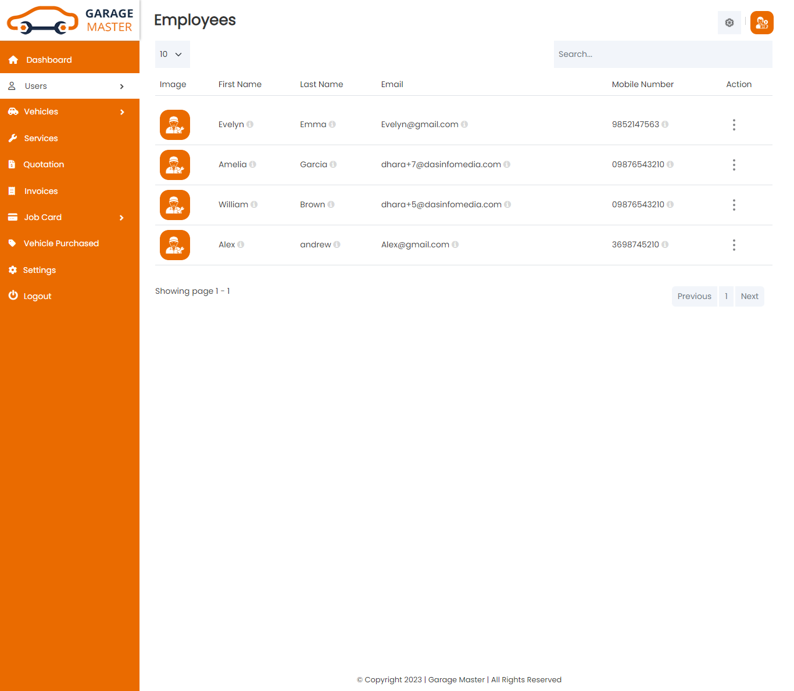Open the three-dot action menu for Evelyn

[x=734, y=125]
